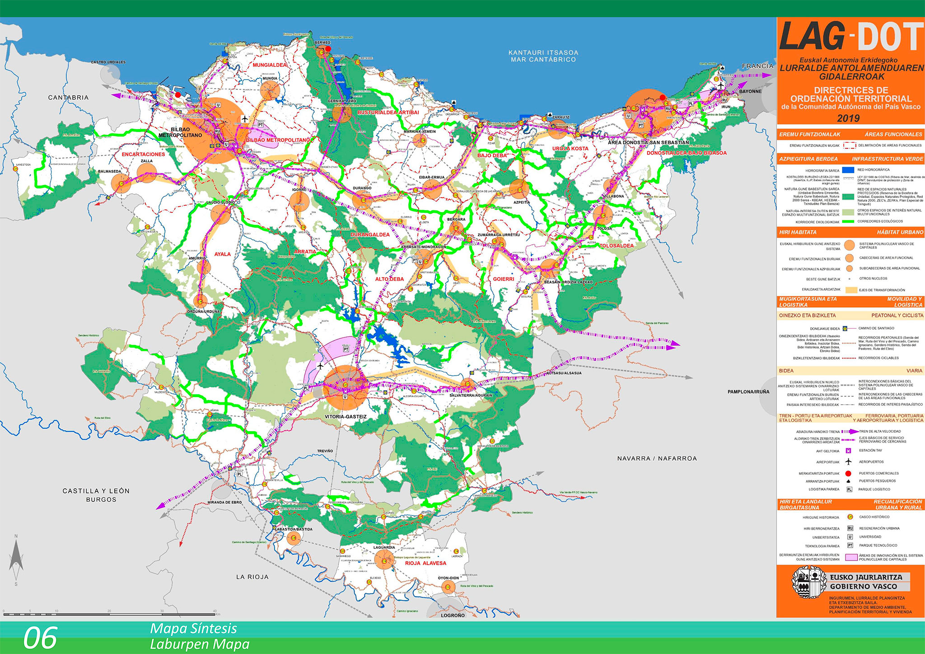This screenshot has width=925, height=654.
Task: Click the red Puertos Comerciales legend dot
Action: coord(849,473)
